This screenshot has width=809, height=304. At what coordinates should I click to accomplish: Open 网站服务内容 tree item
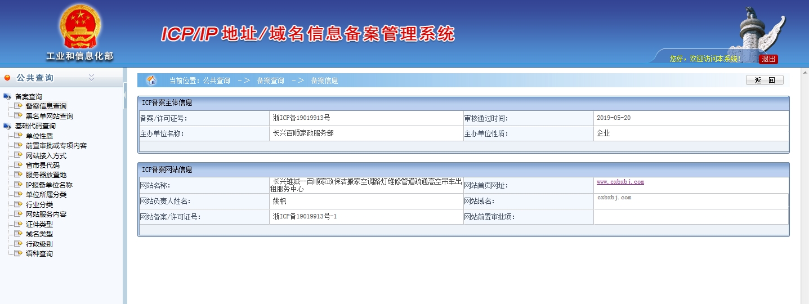point(46,214)
